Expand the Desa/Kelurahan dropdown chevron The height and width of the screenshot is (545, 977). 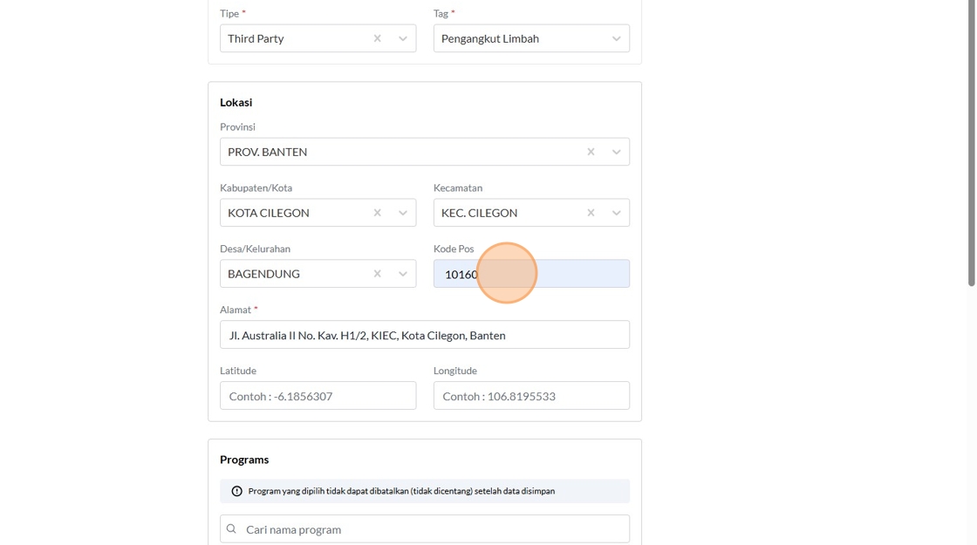[403, 274]
